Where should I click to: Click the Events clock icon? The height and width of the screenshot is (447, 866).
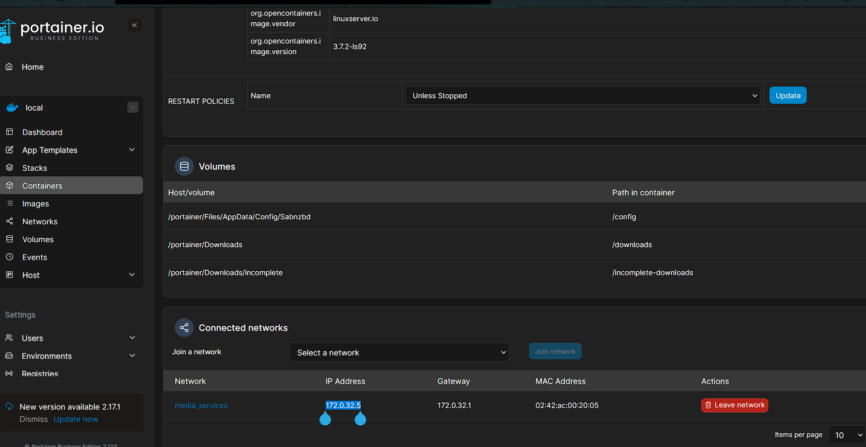coord(9,257)
